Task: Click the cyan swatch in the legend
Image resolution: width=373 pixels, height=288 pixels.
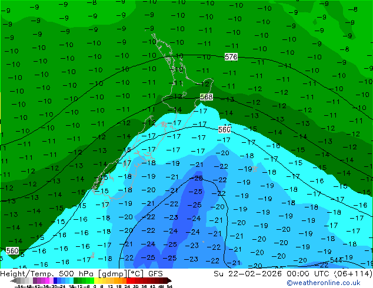Action: tap(71, 281)
